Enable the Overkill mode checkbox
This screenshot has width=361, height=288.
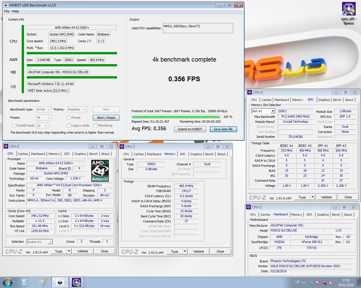13,125
